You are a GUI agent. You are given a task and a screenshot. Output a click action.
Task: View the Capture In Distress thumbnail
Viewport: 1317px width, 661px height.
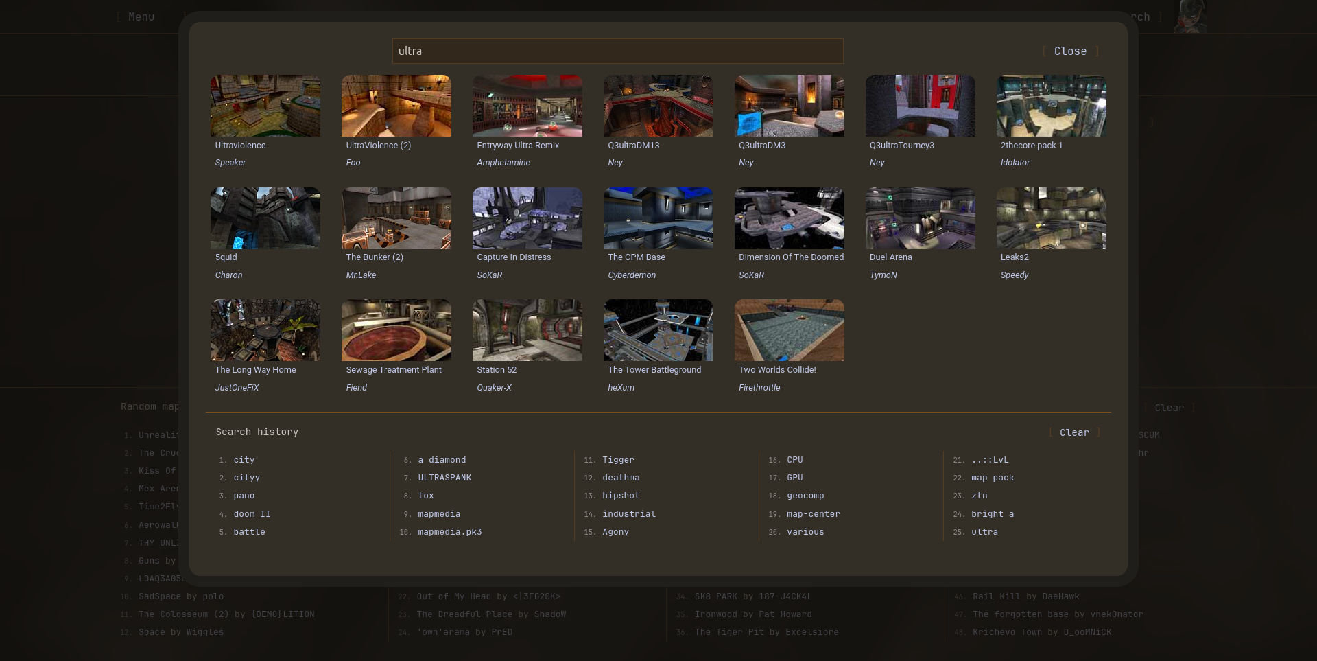[527, 218]
